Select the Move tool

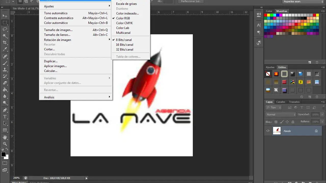[5, 16]
